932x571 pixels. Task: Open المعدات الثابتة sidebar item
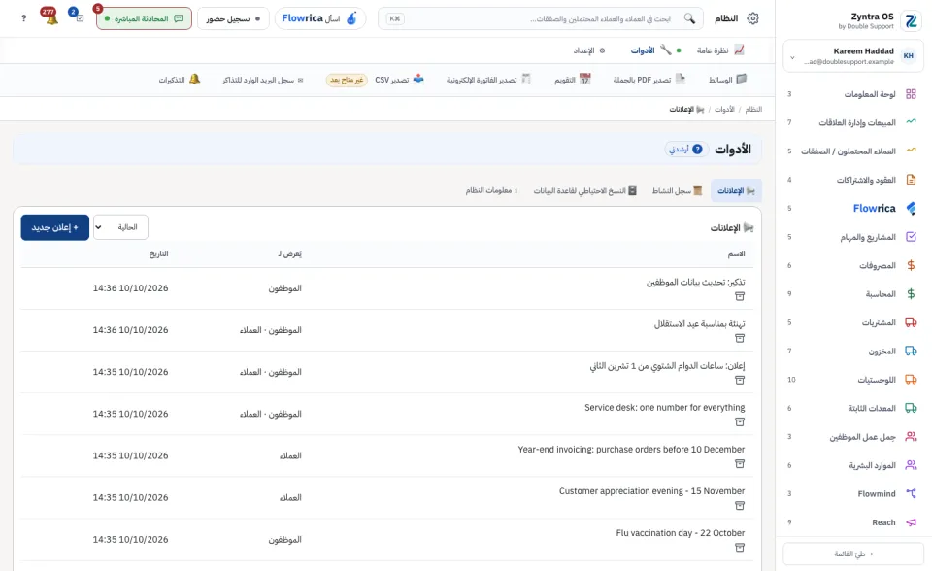click(853, 408)
